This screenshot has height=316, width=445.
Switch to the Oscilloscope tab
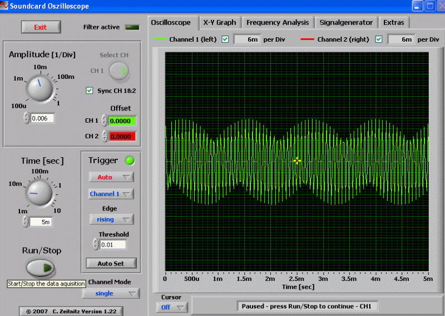pos(171,22)
